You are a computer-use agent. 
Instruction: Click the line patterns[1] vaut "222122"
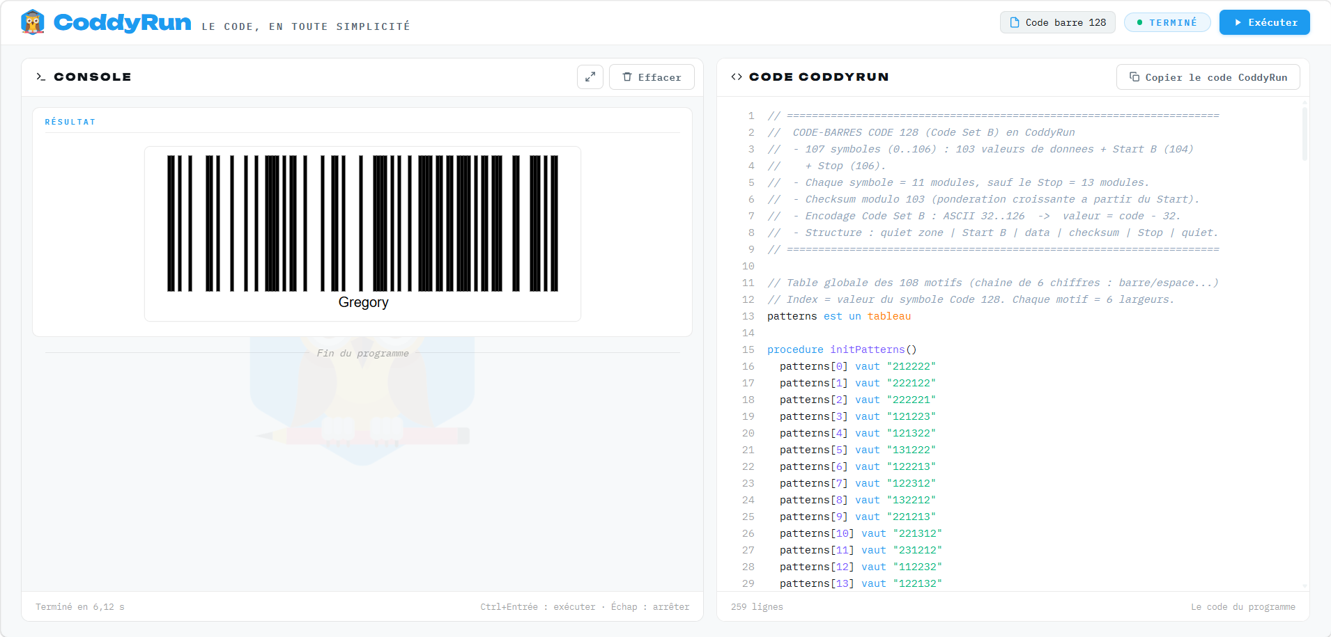857,383
